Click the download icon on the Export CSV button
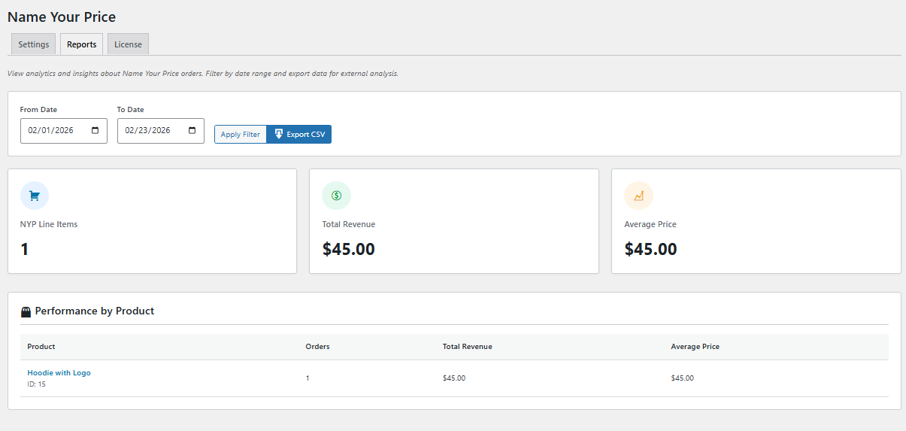This screenshot has height=431, width=906. [x=278, y=134]
